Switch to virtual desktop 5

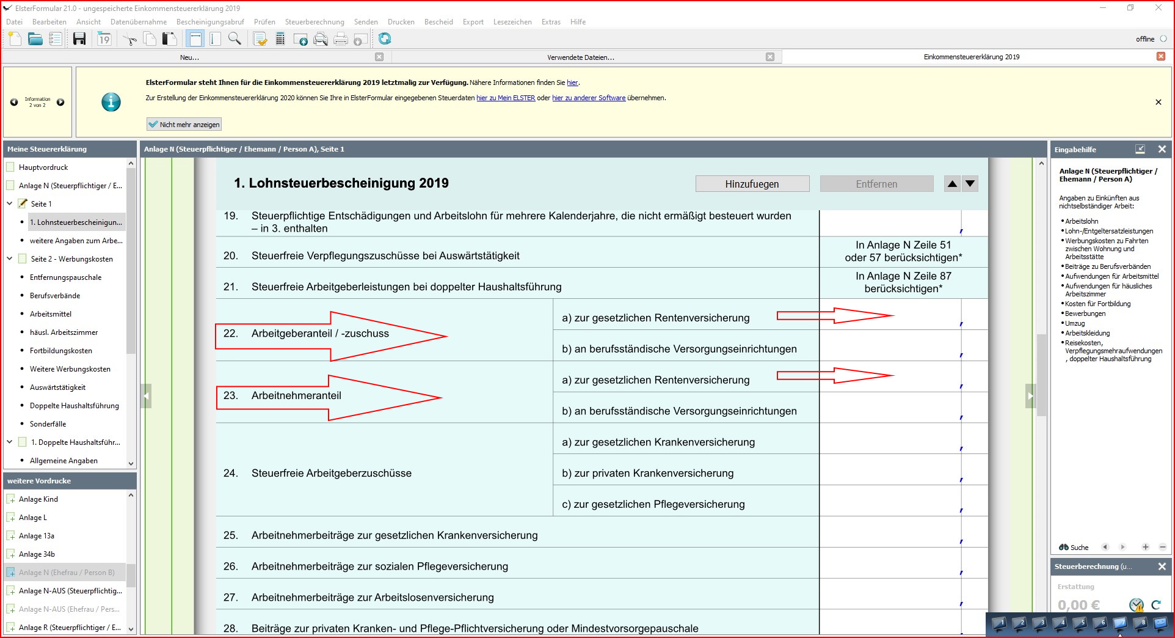tap(1080, 624)
